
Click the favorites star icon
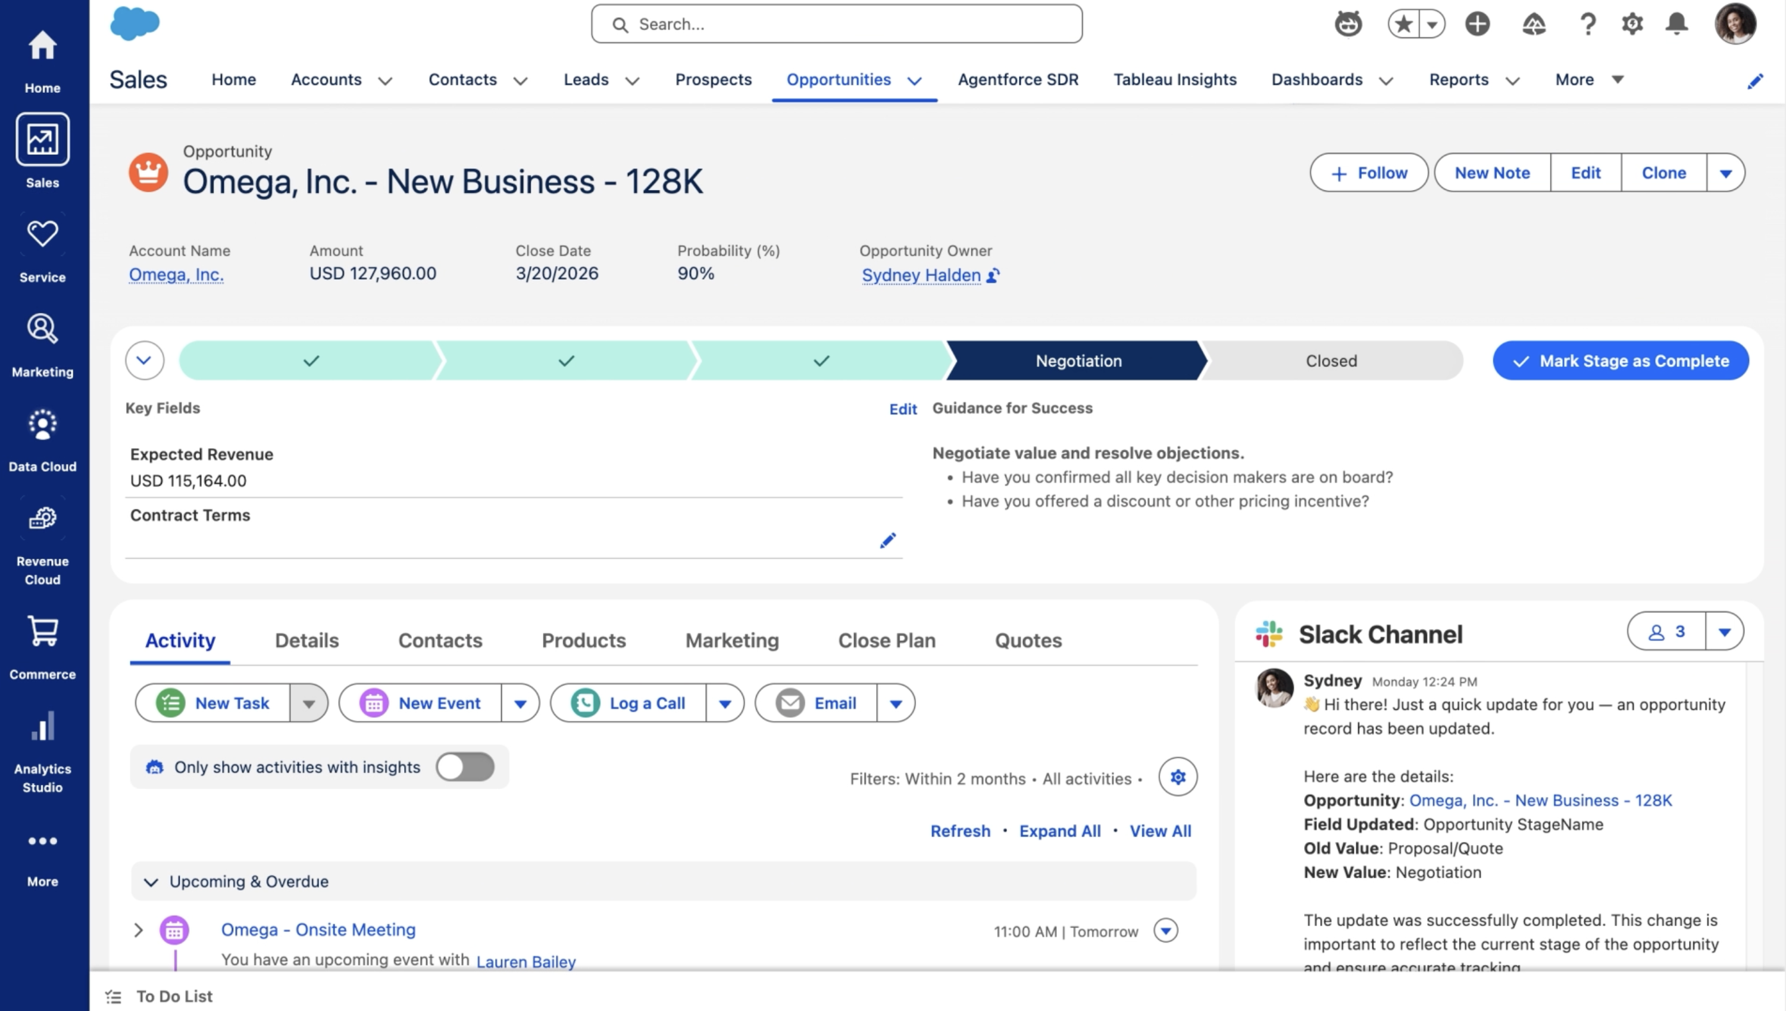click(1404, 23)
